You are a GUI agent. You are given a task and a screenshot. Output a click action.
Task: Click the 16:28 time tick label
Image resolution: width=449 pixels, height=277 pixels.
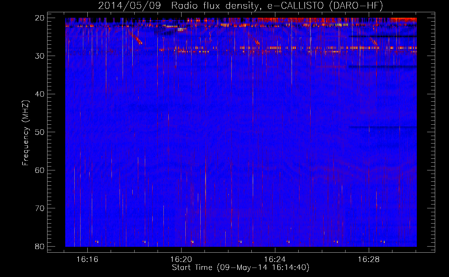point(369,259)
